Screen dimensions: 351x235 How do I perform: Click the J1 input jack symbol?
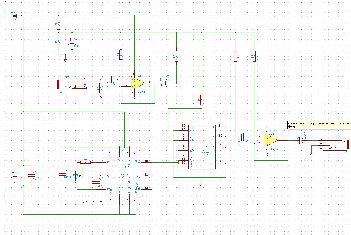tap(70, 84)
